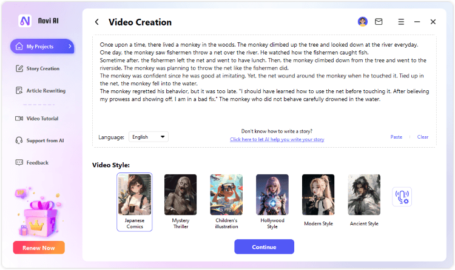
Task: Open the user profile avatar
Action: pyautogui.click(x=362, y=22)
